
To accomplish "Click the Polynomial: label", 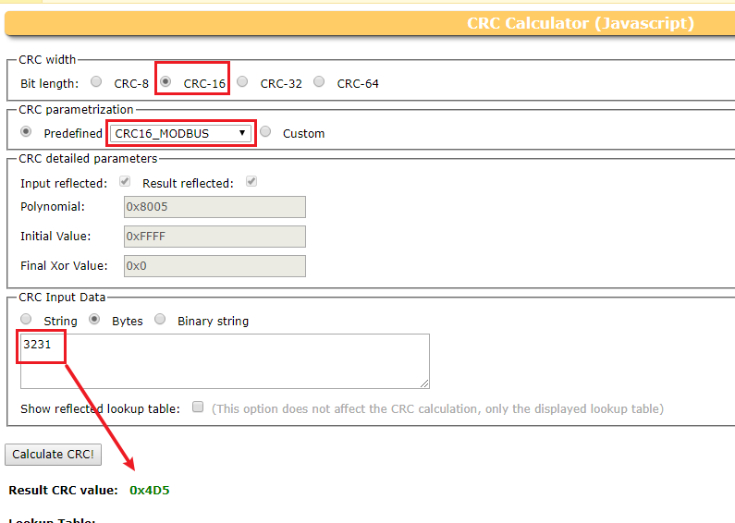I will click(x=53, y=207).
